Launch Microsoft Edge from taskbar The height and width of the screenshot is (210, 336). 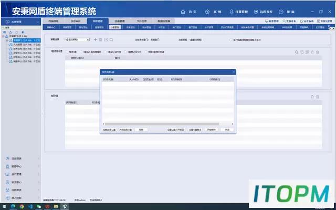pyautogui.click(x=13, y=206)
